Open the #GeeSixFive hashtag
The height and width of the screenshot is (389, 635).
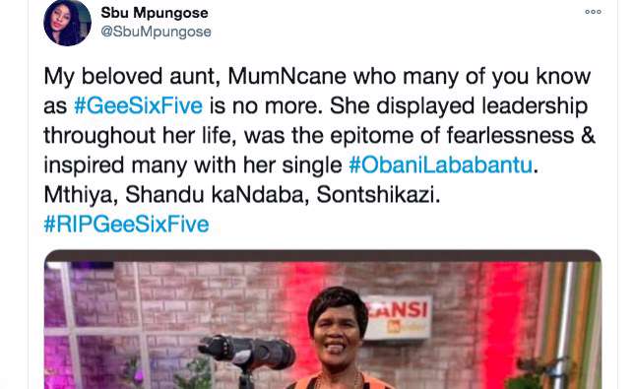tap(138, 105)
